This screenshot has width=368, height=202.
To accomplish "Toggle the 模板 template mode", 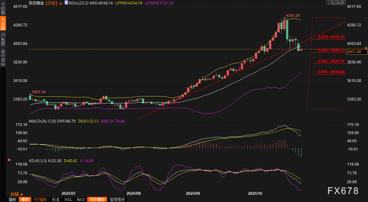I will point(25,199).
